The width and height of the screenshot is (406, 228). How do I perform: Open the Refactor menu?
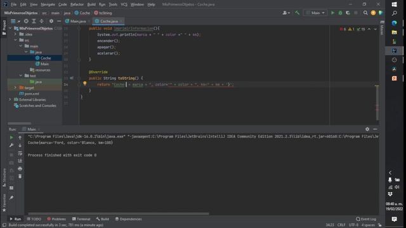(77, 4)
